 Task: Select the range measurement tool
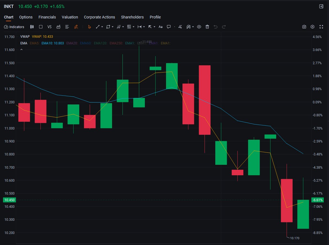(x=140, y=27)
